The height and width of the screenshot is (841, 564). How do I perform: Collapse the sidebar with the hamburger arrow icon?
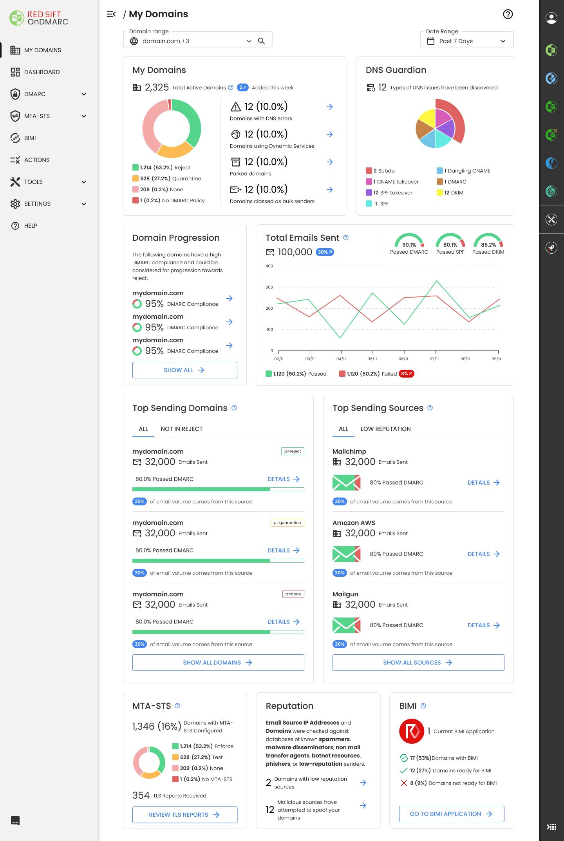tap(111, 14)
